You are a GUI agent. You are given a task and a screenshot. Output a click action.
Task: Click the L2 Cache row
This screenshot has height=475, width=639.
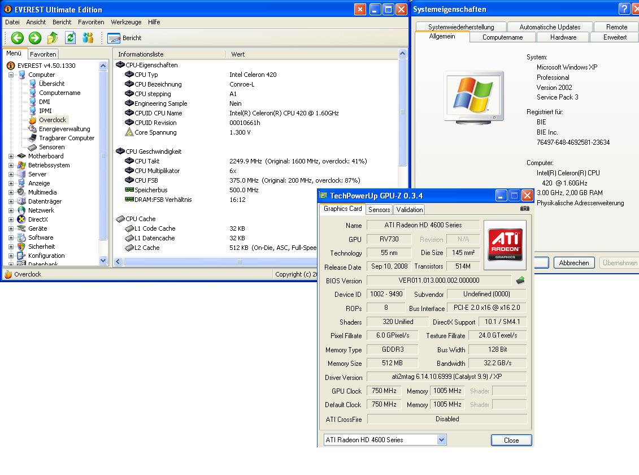221,248
